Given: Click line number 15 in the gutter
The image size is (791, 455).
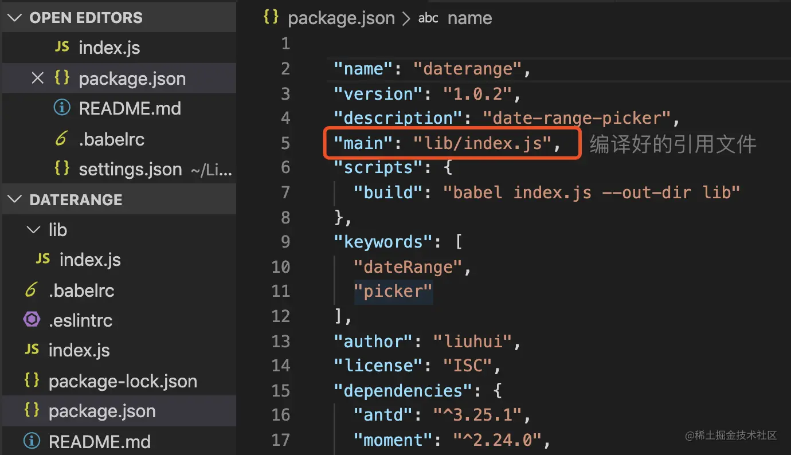Looking at the screenshot, I should click(281, 390).
